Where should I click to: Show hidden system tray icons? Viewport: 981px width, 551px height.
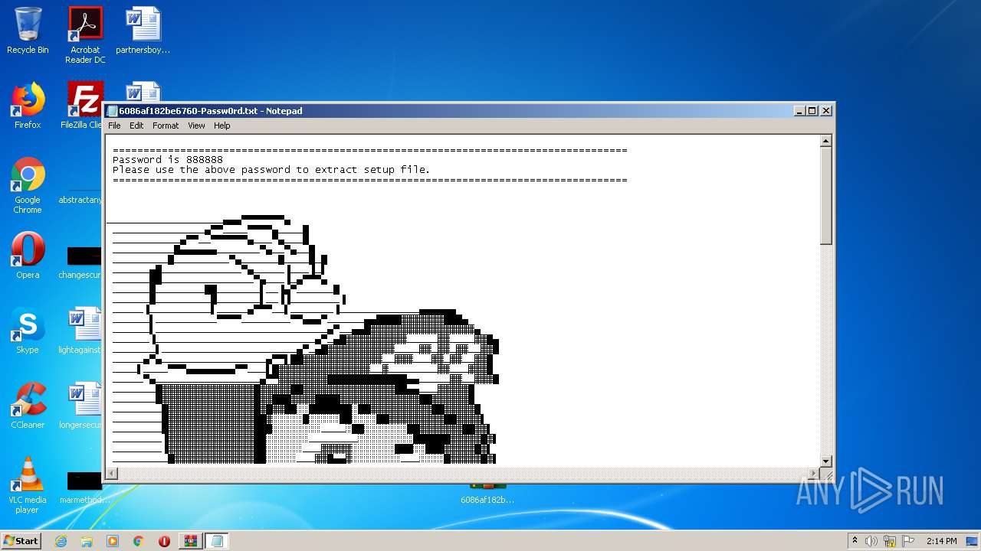coord(855,541)
